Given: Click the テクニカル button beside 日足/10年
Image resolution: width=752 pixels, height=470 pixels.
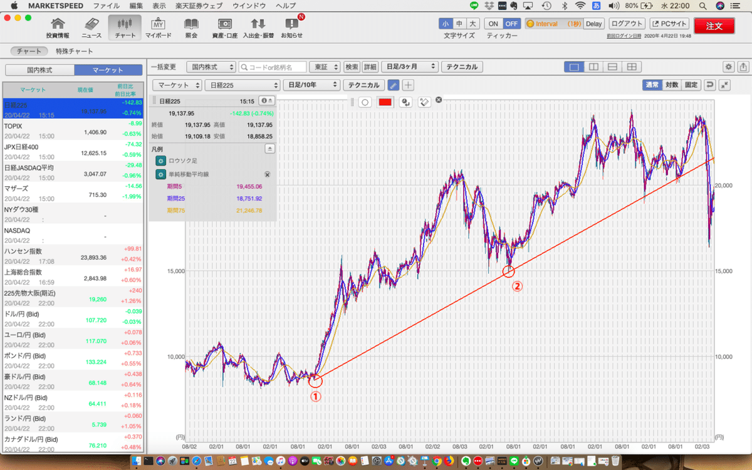Looking at the screenshot, I should pyautogui.click(x=363, y=85).
